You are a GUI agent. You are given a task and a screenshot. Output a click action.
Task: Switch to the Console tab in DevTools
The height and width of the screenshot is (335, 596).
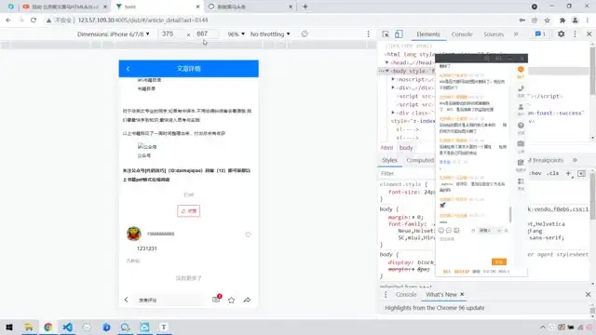pos(462,34)
